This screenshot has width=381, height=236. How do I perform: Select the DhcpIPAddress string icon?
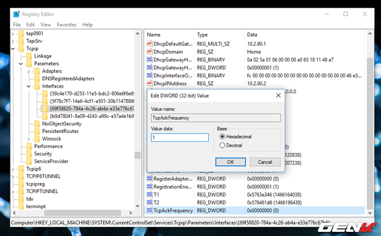pos(149,83)
